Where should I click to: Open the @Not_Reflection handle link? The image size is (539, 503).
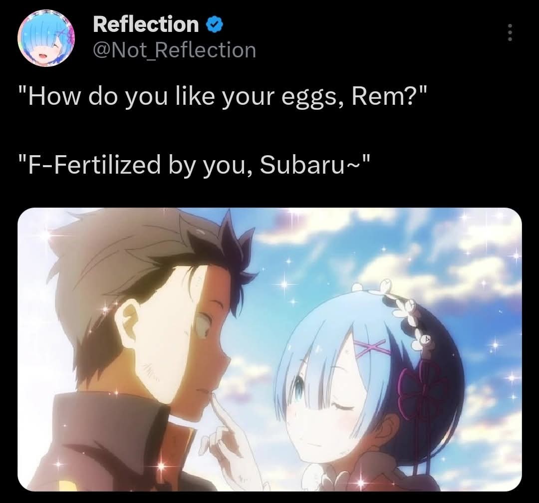pyautogui.click(x=175, y=50)
